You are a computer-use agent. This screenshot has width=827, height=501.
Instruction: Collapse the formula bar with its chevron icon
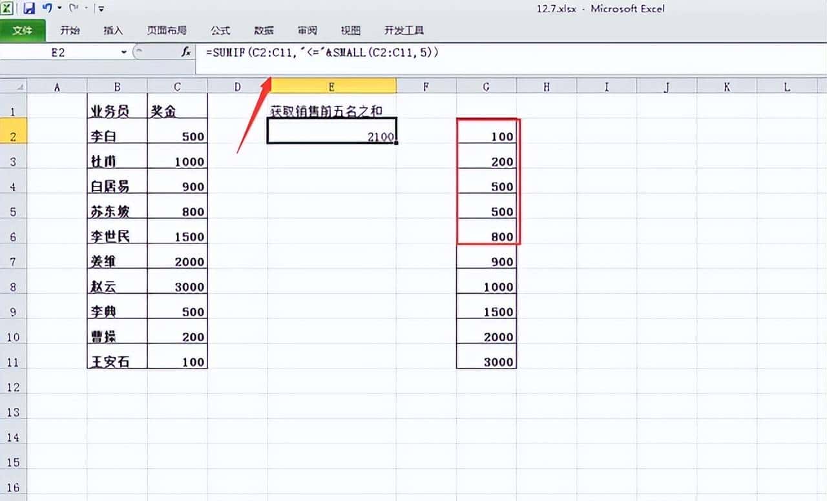(x=819, y=52)
